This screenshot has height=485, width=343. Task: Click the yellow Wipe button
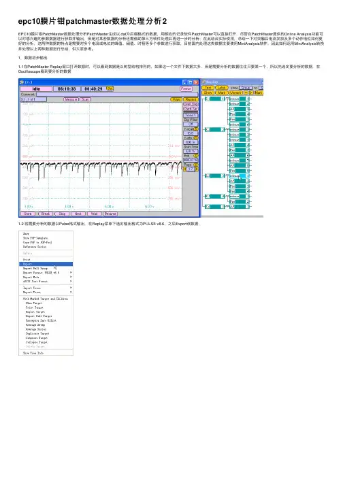pyautogui.click(x=176, y=99)
